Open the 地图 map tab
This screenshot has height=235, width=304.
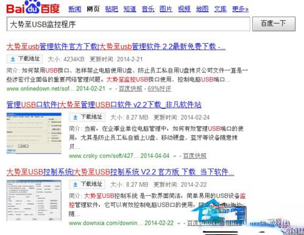point(202,9)
